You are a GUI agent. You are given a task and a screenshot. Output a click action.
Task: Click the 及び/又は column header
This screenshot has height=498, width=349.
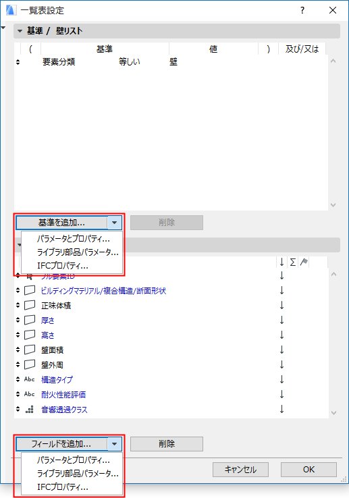click(302, 49)
